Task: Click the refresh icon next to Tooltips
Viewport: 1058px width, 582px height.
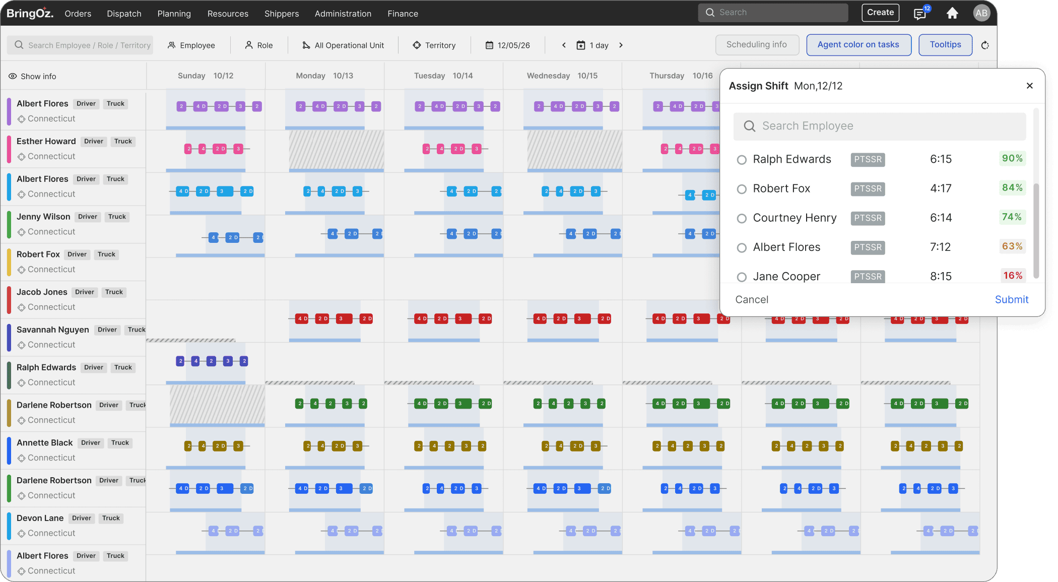Action: (x=985, y=45)
